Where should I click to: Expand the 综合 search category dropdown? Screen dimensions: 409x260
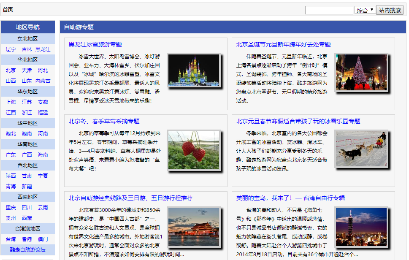coord(365,10)
